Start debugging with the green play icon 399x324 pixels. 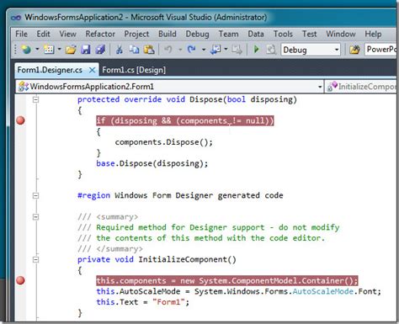click(x=256, y=50)
